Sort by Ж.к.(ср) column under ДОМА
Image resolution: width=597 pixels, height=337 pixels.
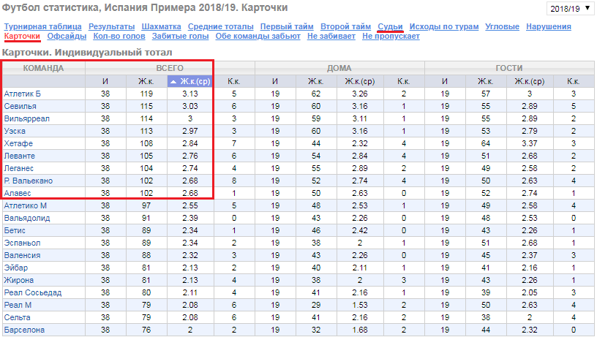click(x=360, y=81)
